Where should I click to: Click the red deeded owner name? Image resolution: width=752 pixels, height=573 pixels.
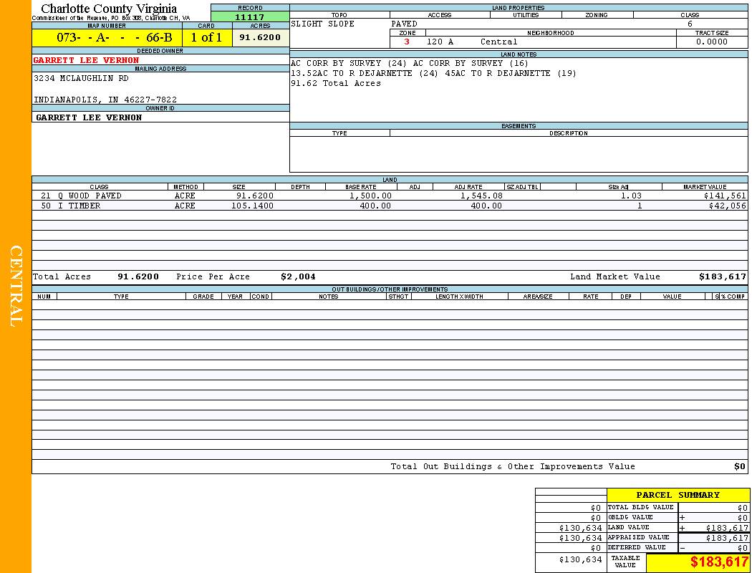tap(86, 60)
